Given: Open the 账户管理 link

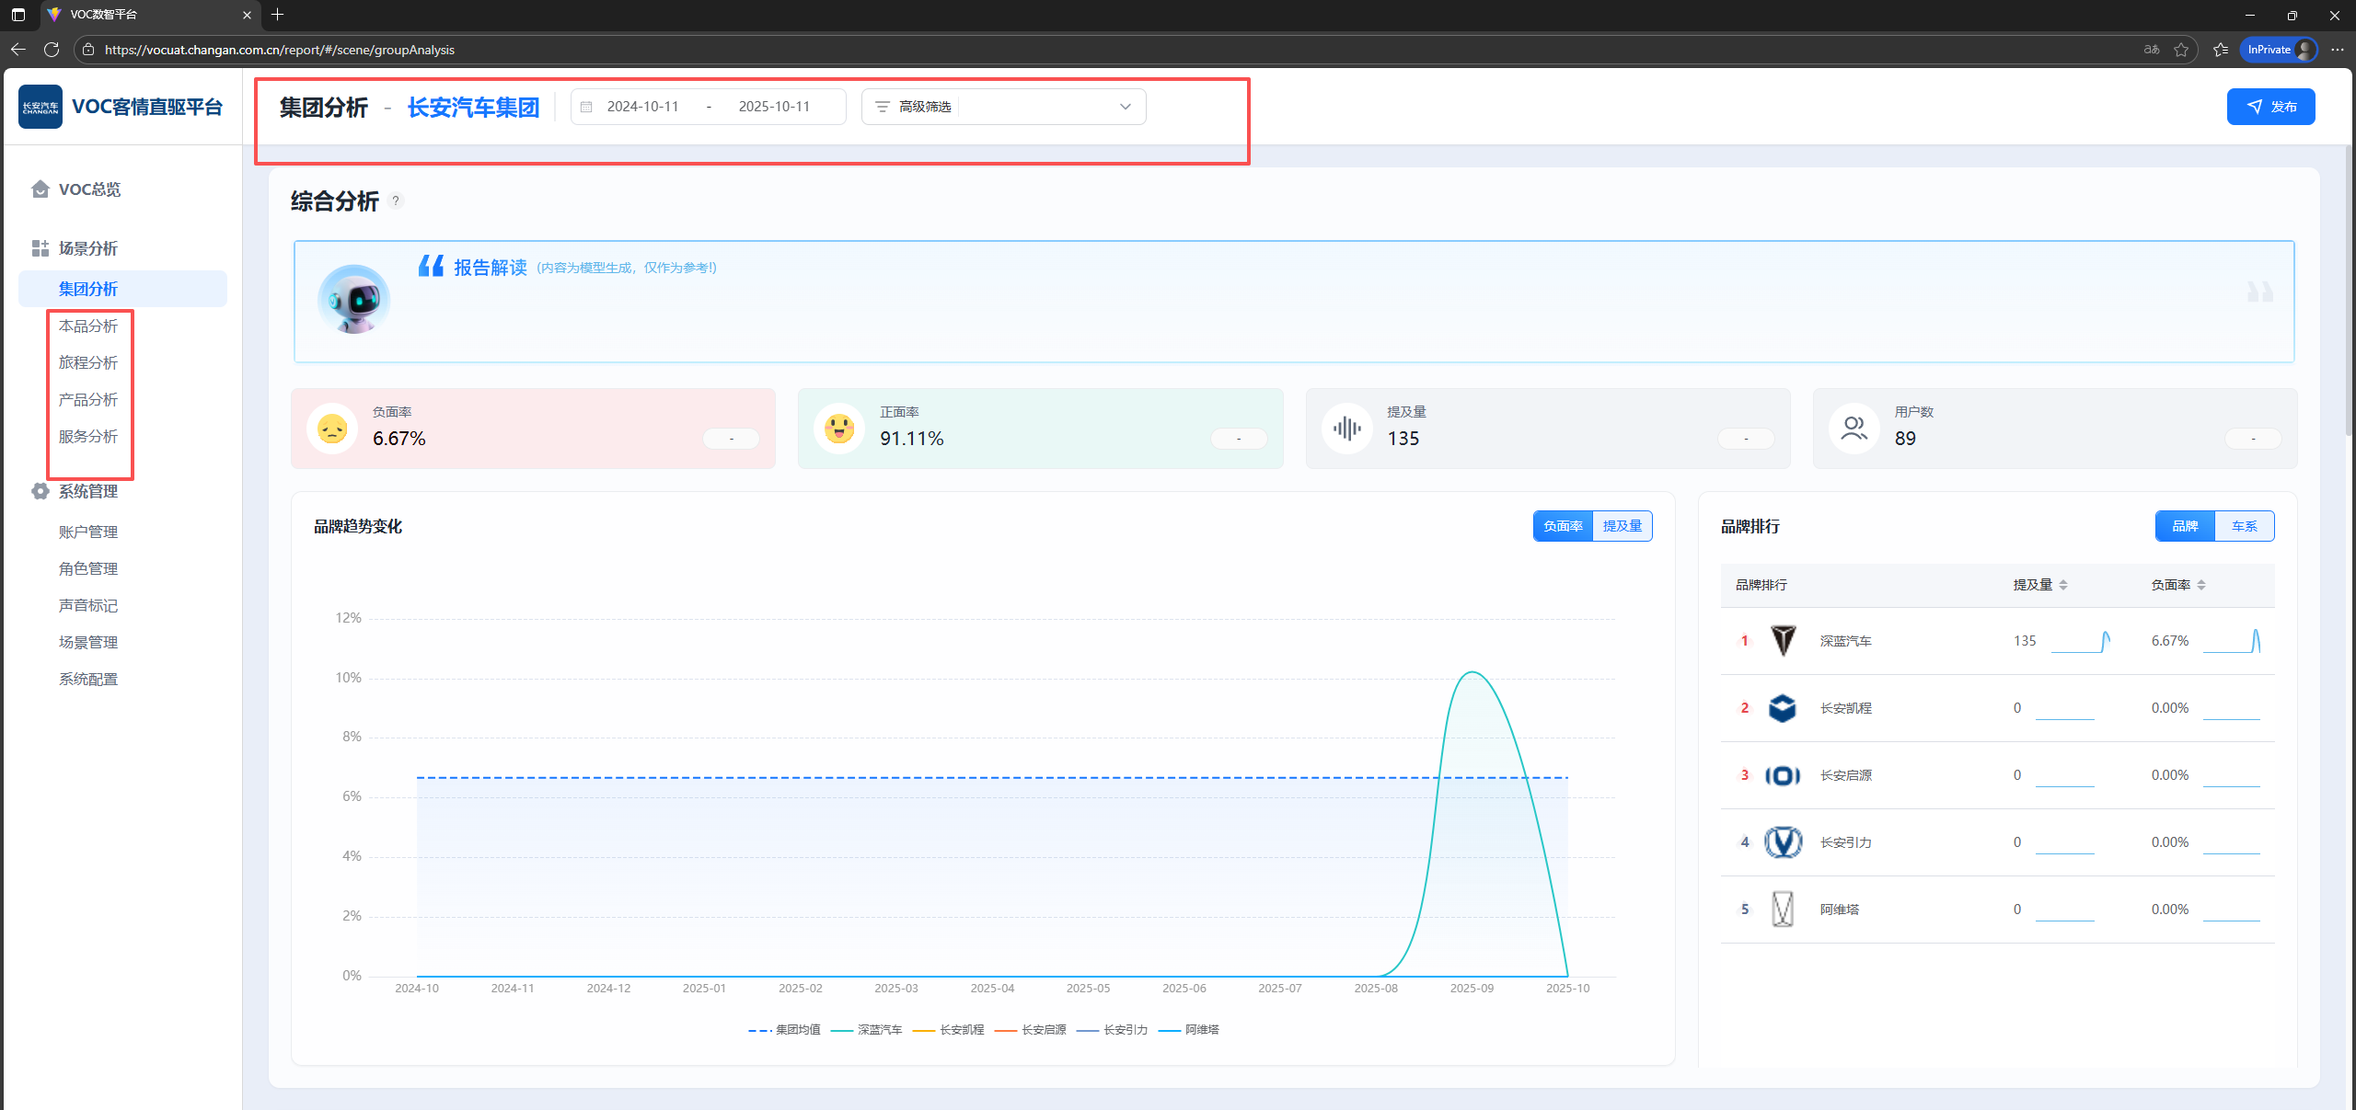Looking at the screenshot, I should coord(88,532).
